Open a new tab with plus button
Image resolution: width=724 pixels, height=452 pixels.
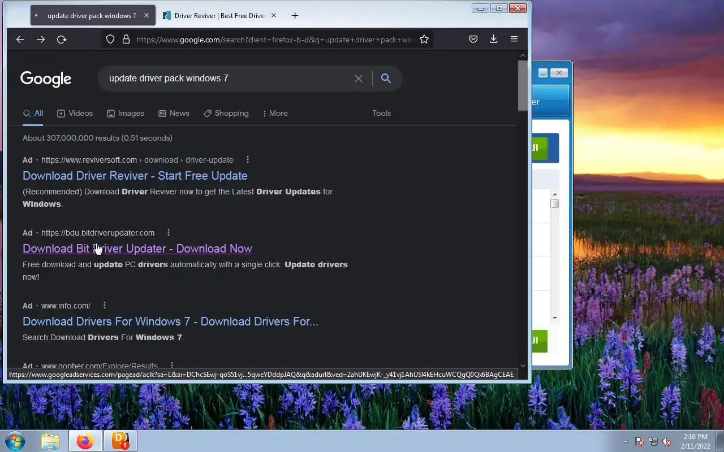click(x=295, y=16)
